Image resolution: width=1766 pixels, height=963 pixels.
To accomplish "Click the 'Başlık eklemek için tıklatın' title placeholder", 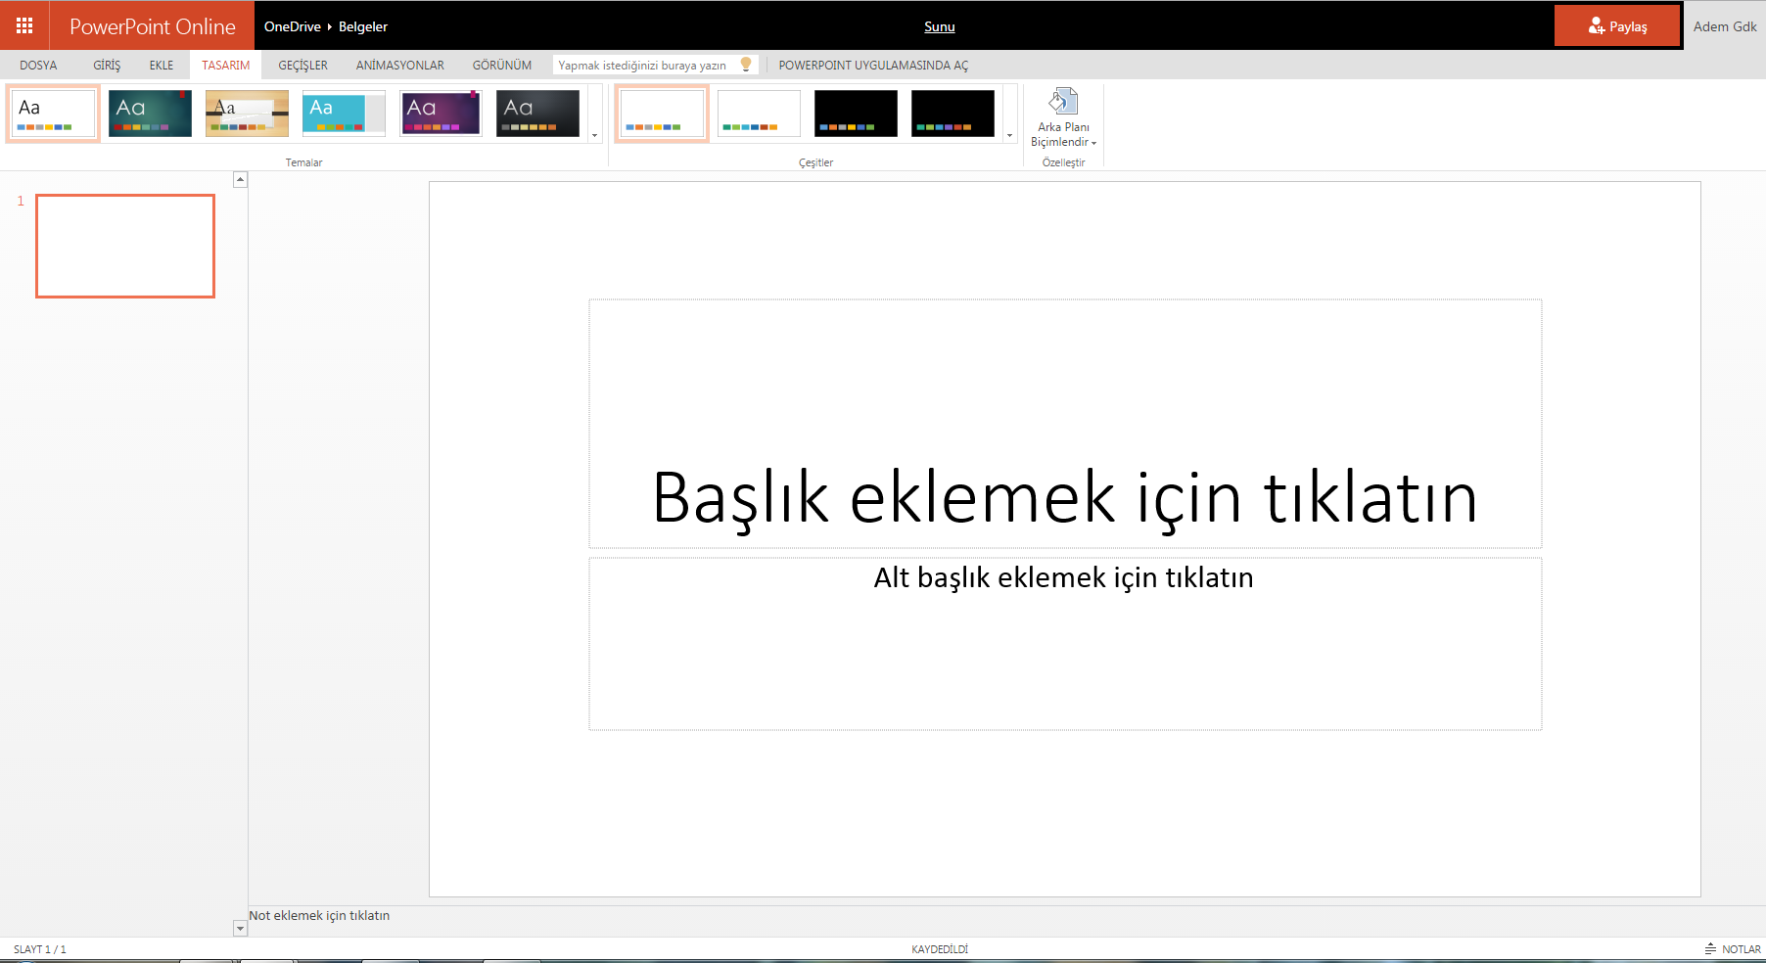I will click(1065, 424).
